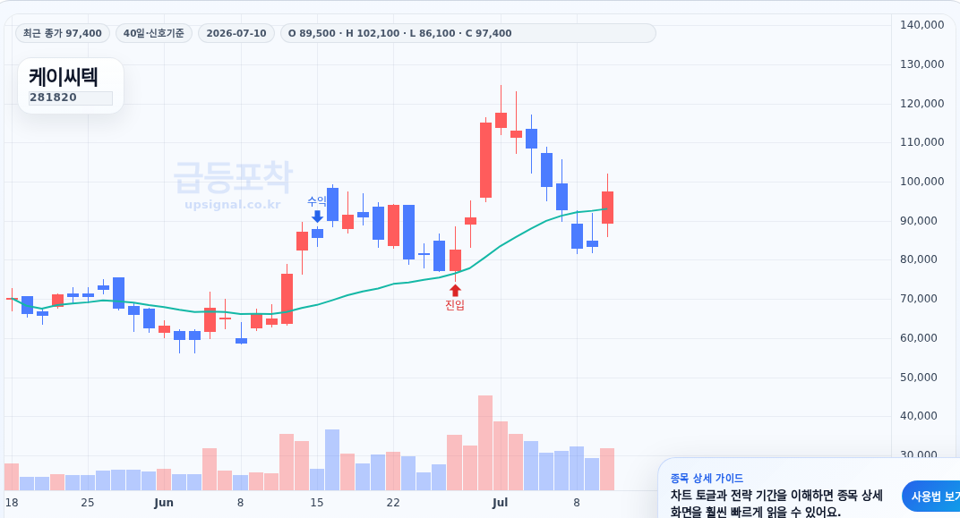Click the 22 date axis label
The height and width of the screenshot is (518, 960).
393,503
